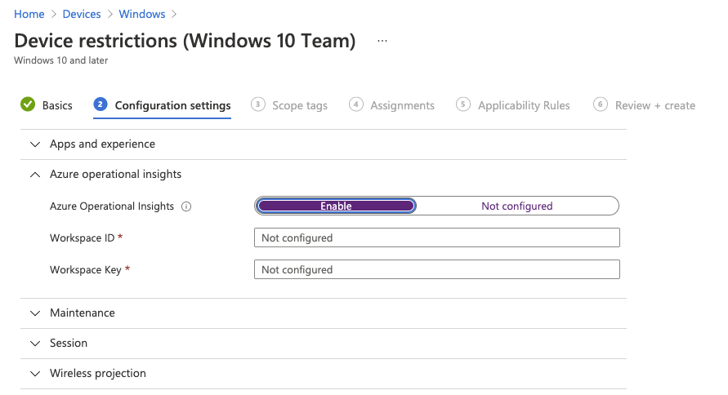The height and width of the screenshot is (395, 728).
Task: Click the step 6 circle icon
Action: (601, 104)
